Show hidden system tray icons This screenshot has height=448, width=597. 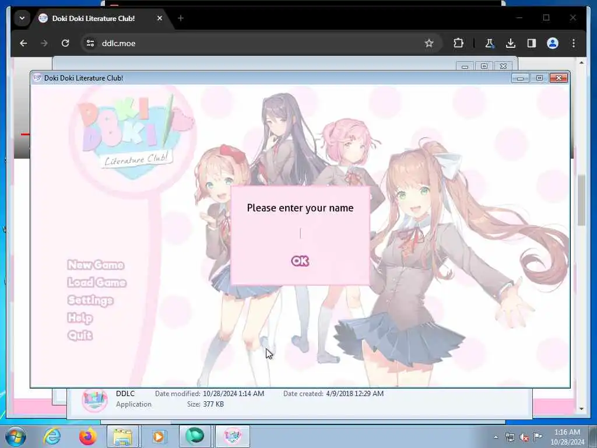[x=496, y=437]
